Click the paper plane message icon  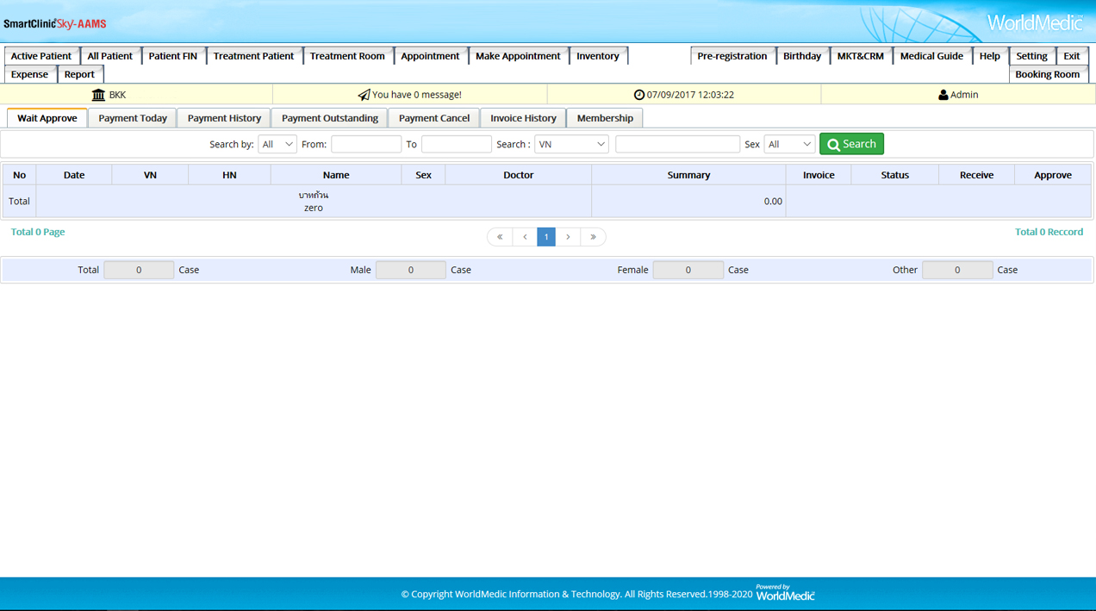click(364, 95)
